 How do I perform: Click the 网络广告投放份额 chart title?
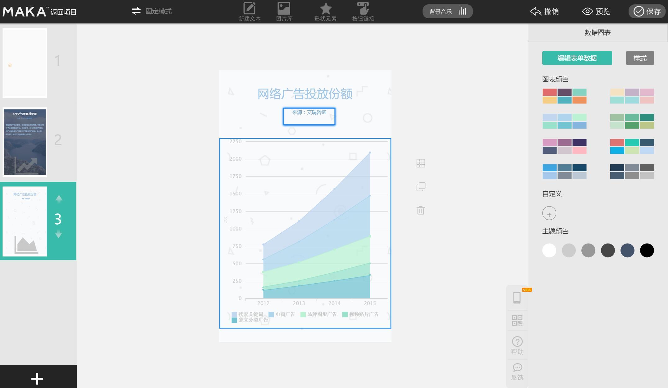305,94
